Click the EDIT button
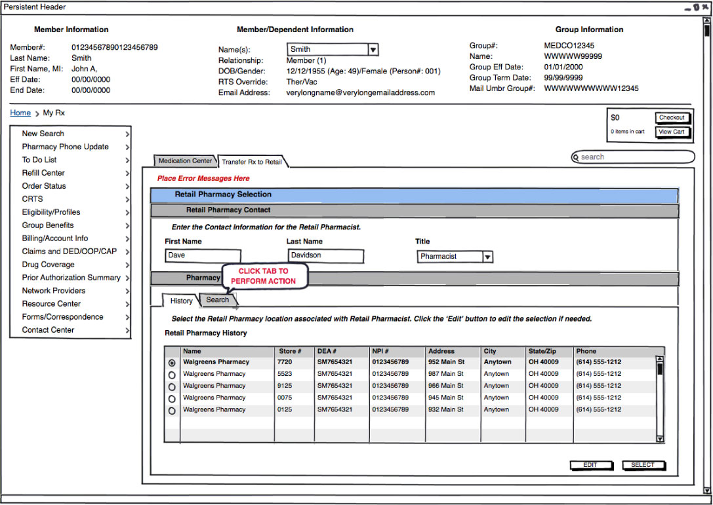The image size is (713, 505). click(x=591, y=466)
